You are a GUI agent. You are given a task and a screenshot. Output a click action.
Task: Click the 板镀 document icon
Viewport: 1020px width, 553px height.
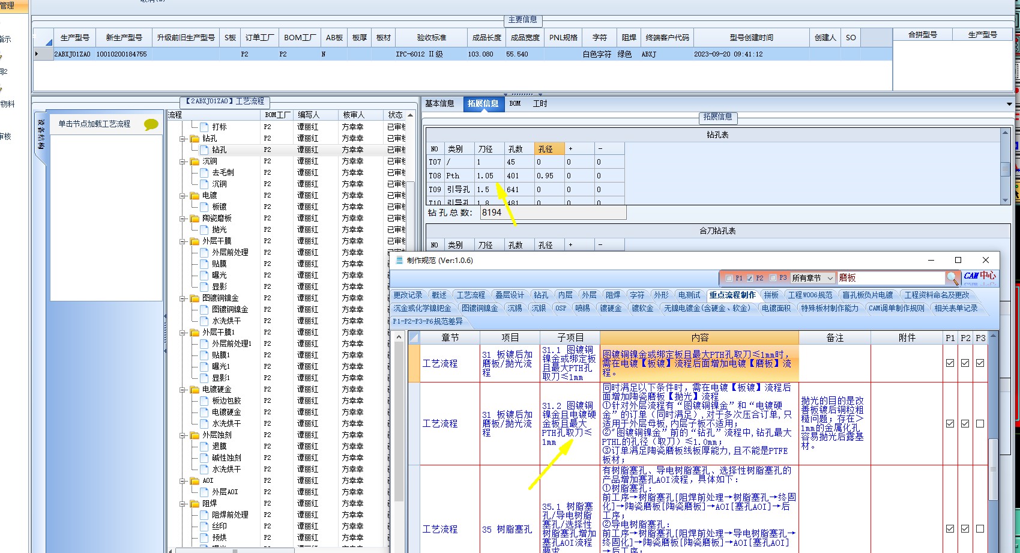(x=204, y=207)
